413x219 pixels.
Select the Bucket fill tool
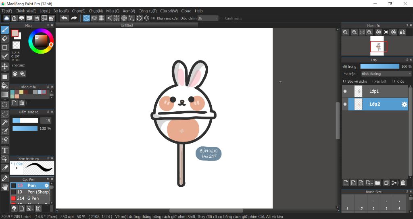tap(5, 86)
